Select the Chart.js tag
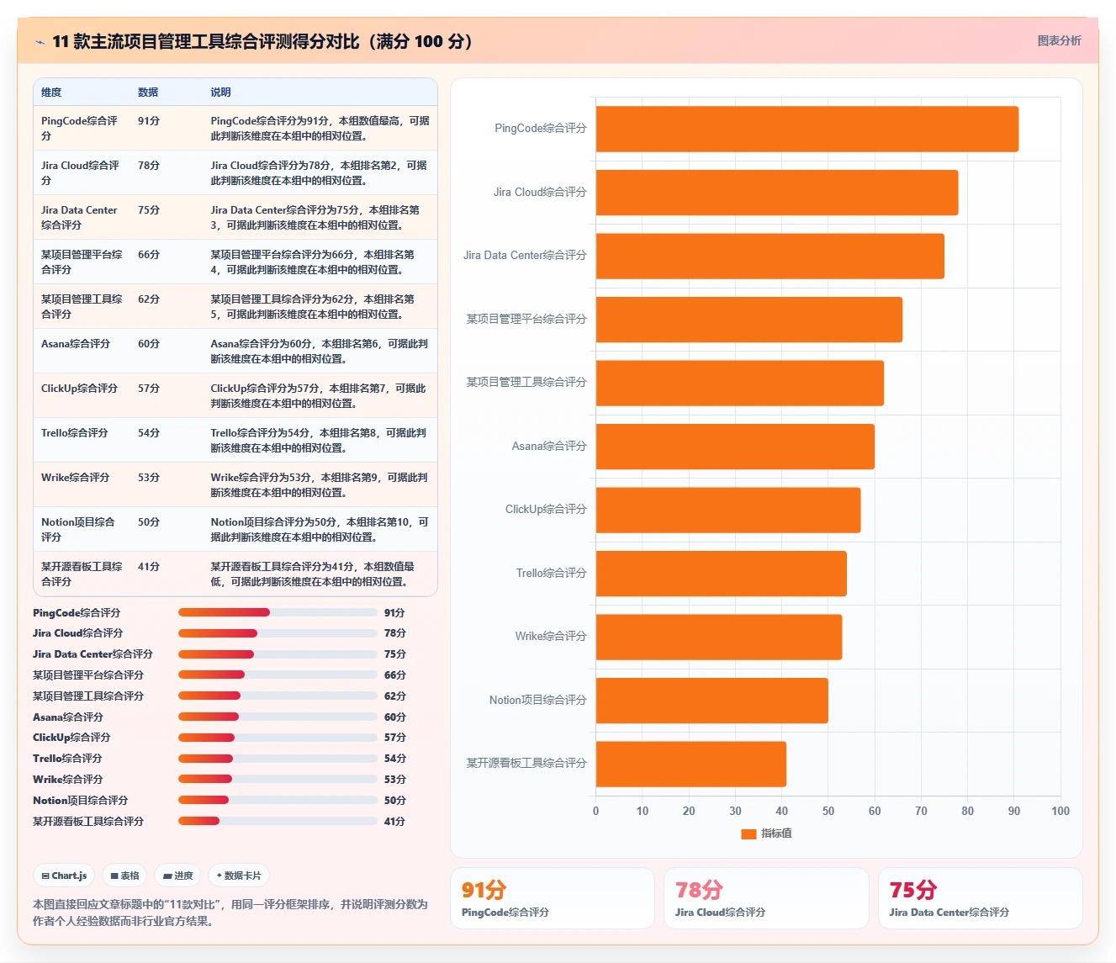This screenshot has height=963, width=1116. (64, 876)
